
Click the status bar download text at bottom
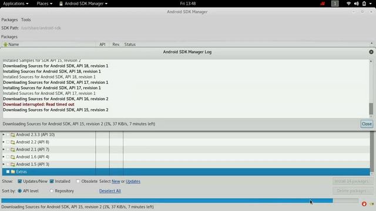[x=78, y=207]
